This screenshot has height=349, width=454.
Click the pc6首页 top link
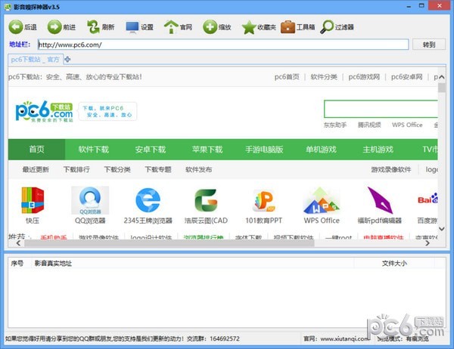[287, 76]
